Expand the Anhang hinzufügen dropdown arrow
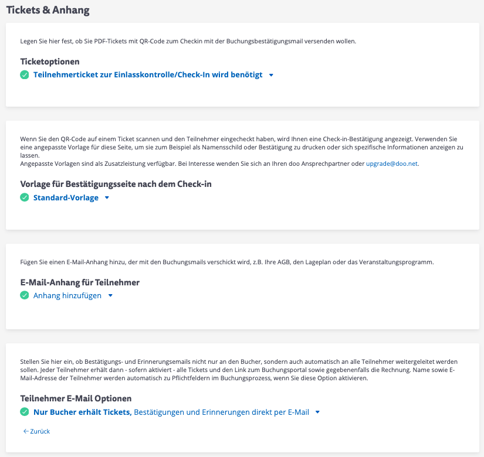The image size is (484, 457). (110, 296)
